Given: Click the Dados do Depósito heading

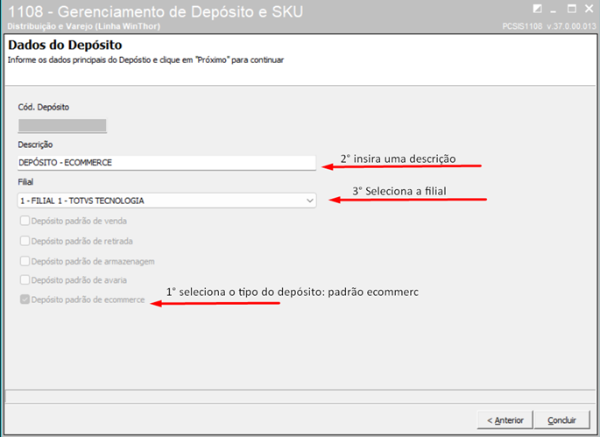Looking at the screenshot, I should [65, 45].
